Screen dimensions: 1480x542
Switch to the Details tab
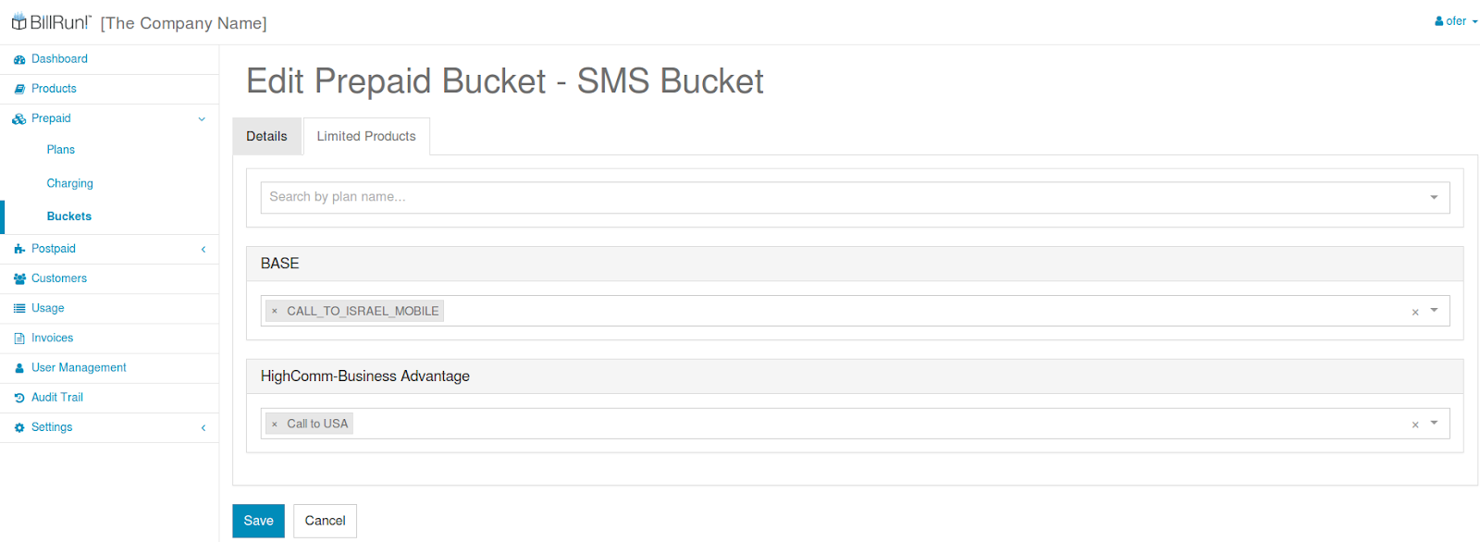266,136
